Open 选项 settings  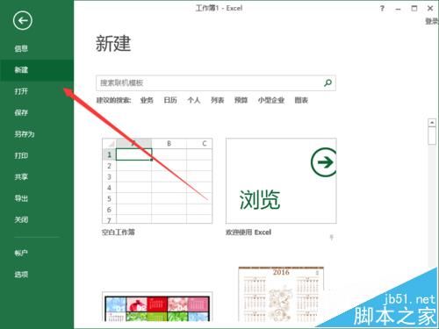(x=21, y=275)
